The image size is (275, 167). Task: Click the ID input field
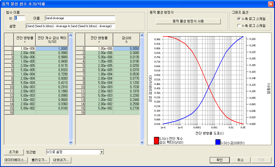pyautogui.click(x=20, y=18)
